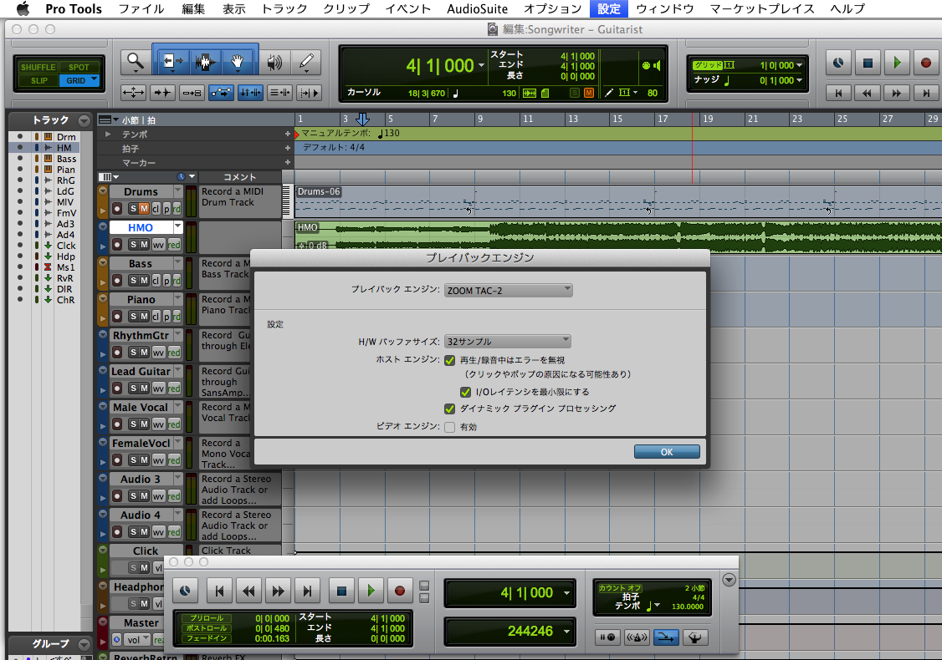Toggle Tab to Transients button
The width and height of the screenshot is (942, 660).
(x=162, y=93)
